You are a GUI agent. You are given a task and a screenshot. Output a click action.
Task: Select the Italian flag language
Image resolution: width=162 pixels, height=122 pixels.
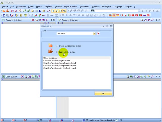point(129,15)
